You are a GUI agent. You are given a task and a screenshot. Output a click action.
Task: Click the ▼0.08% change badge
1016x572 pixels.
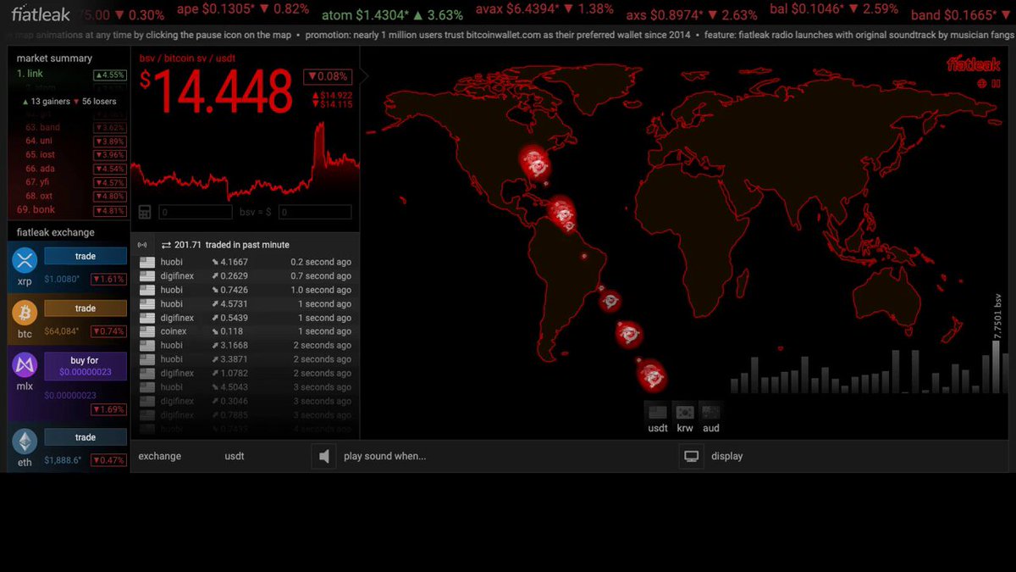(x=328, y=76)
